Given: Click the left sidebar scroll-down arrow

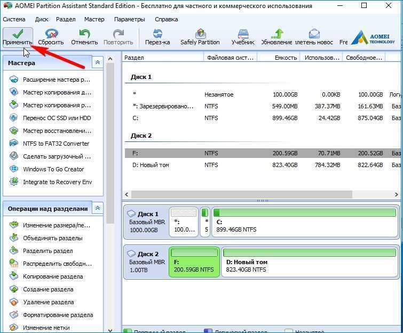Looking at the screenshot, I should tap(110, 330).
